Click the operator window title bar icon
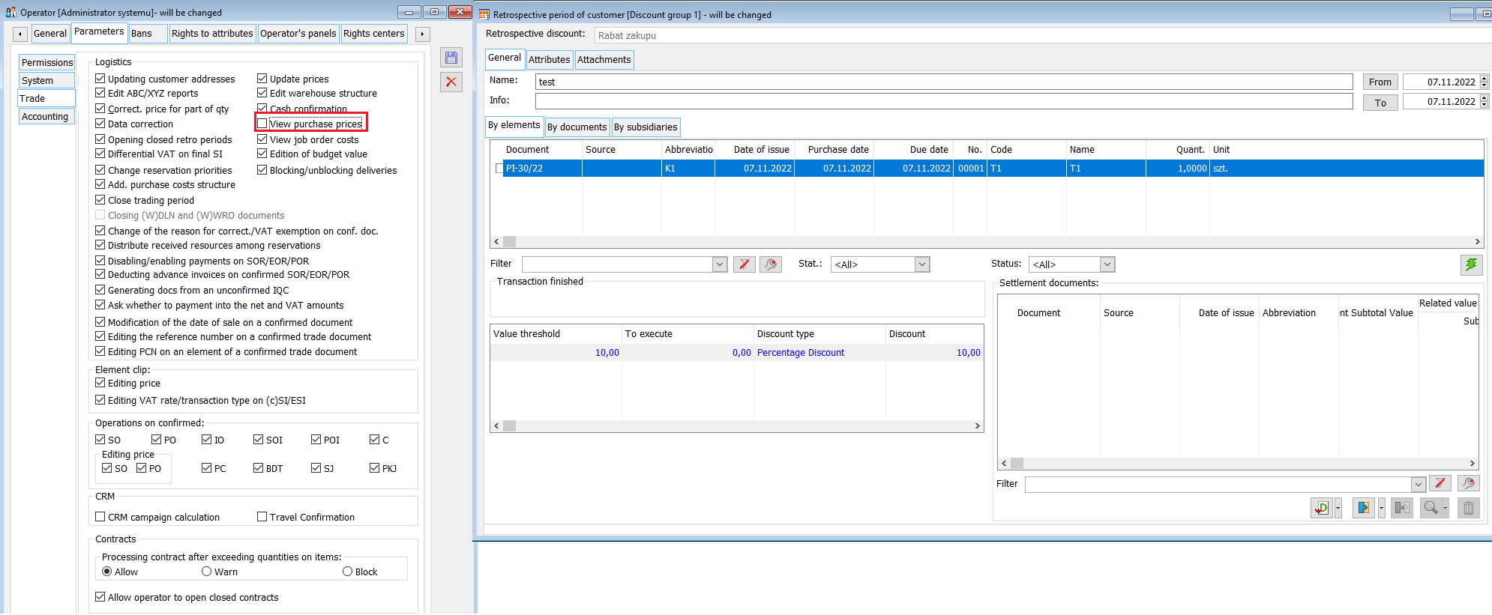Image resolution: width=1492 pixels, height=615 pixels. point(10,12)
